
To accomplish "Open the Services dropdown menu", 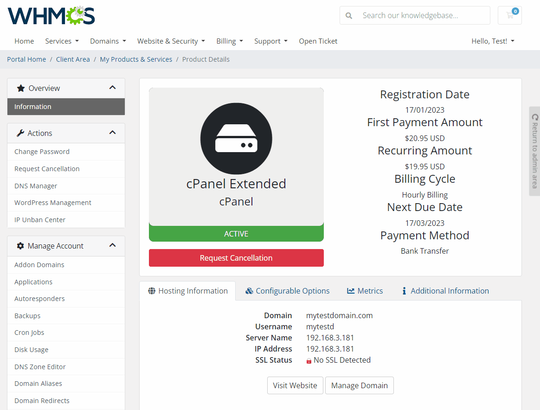I will 62,41.
